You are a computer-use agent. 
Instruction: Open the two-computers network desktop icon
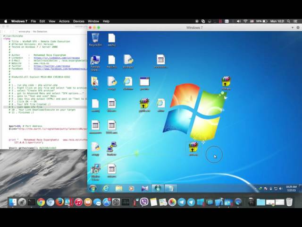click(x=112, y=148)
